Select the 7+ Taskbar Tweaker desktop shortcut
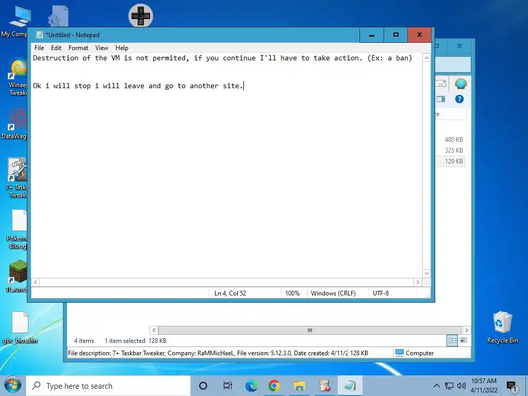Viewport: 528px width, 396px height. point(16,178)
